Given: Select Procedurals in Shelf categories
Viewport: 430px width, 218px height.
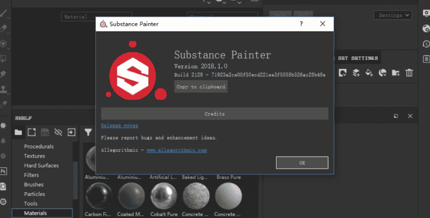Looking at the screenshot, I should tap(39, 146).
